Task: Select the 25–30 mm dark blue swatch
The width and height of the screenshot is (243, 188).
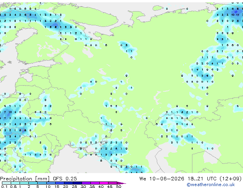Action: [x=77, y=183]
